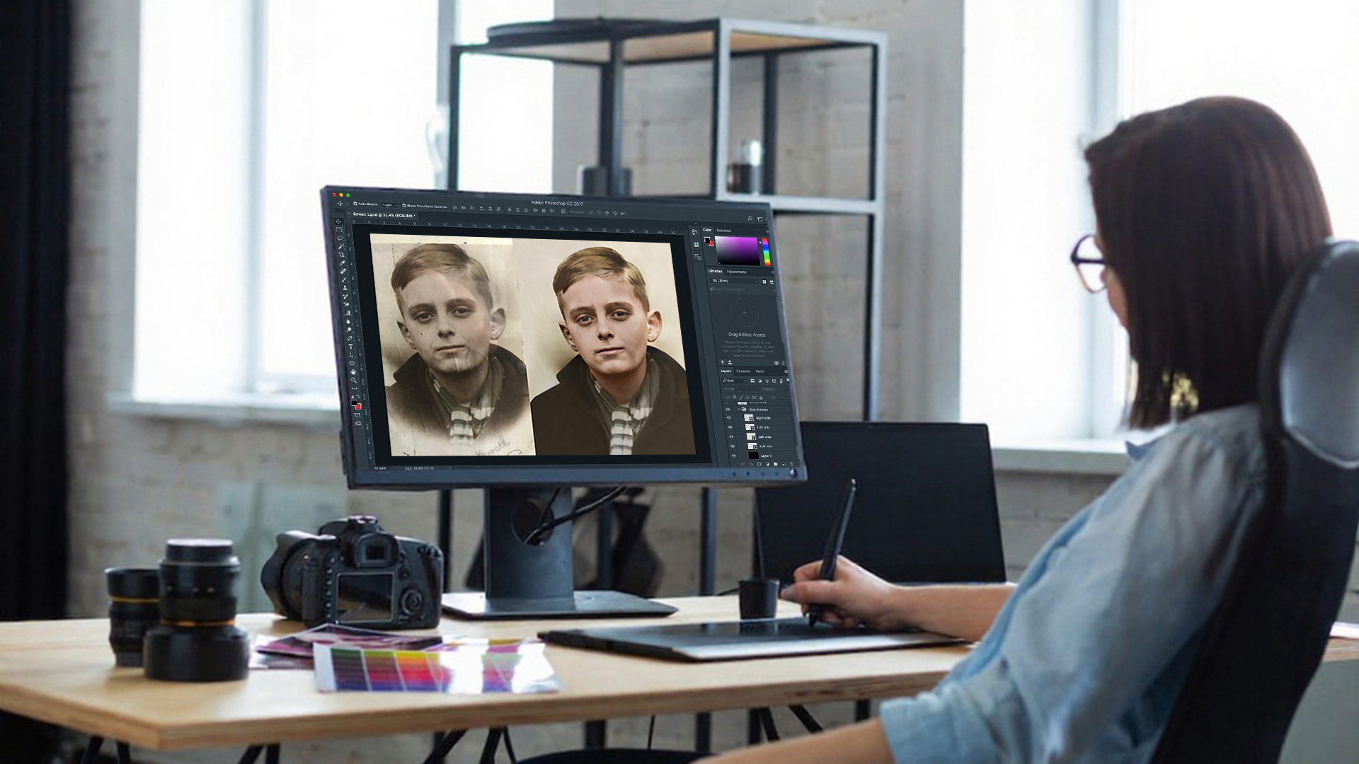Click the add layer mask button
Image resolution: width=1359 pixels, height=764 pixels.
pos(759,464)
